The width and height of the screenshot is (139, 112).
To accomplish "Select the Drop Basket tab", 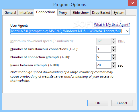I will click(x=101, y=13).
